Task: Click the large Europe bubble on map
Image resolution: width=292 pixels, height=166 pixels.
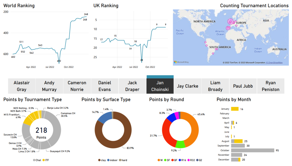Action: click(230, 21)
